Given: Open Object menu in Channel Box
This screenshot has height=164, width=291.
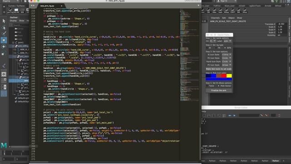Looking at the screenshot, I should tap(231, 18).
